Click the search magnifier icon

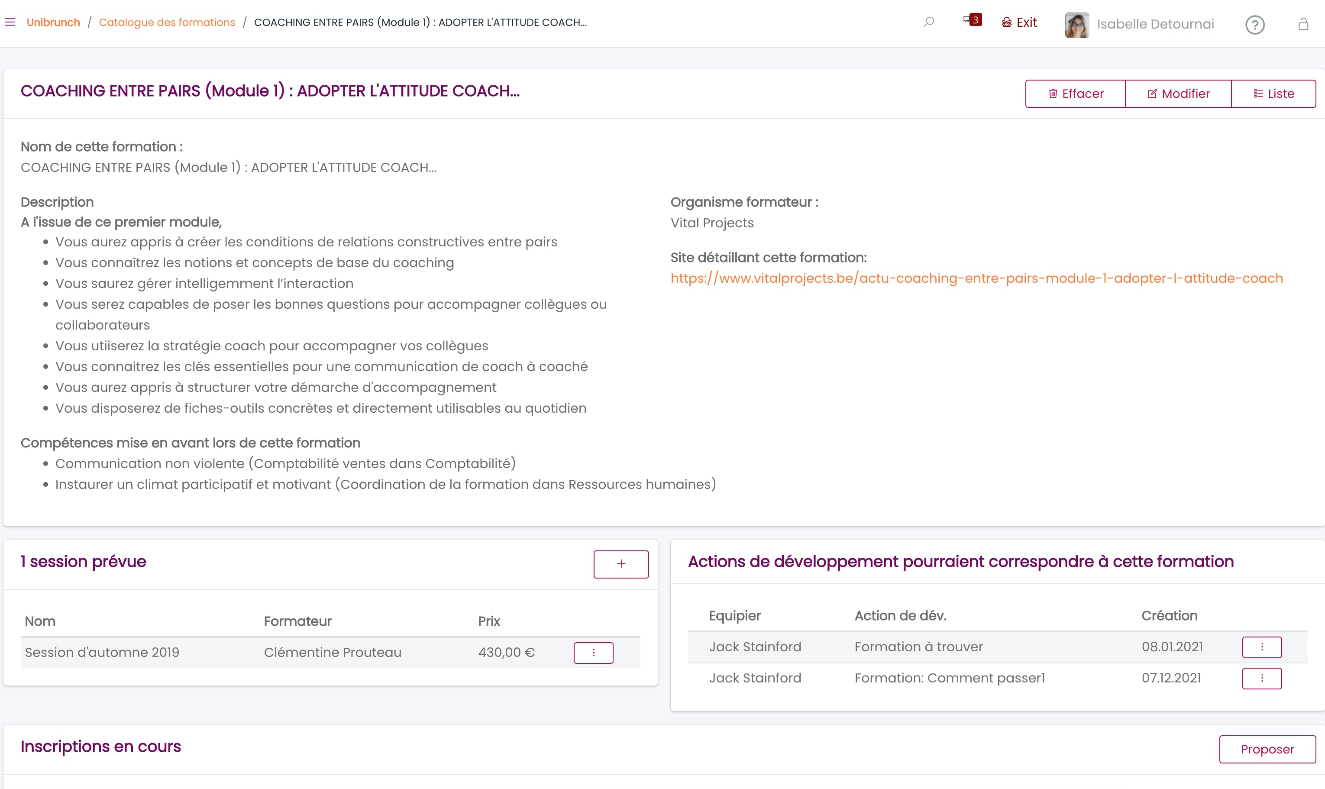pyautogui.click(x=928, y=23)
